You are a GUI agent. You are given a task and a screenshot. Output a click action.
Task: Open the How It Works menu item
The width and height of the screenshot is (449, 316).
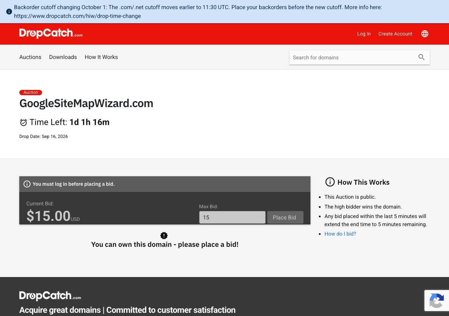click(101, 57)
